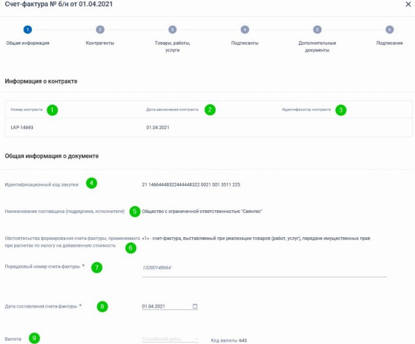Click green marker 7 near invoice number label
Screen dimensions: 415x344
tap(96, 267)
